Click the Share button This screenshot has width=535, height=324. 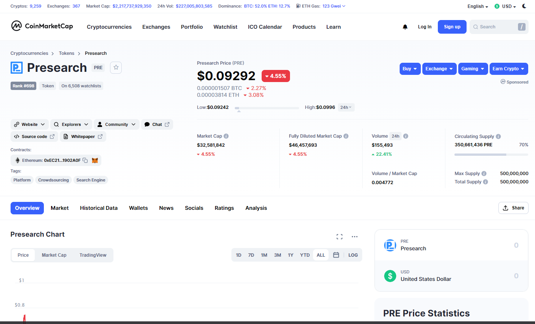(513, 208)
